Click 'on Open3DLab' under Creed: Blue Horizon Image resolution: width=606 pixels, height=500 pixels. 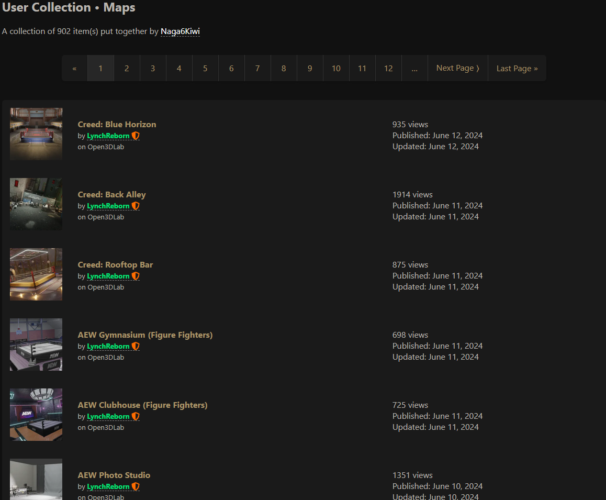101,147
